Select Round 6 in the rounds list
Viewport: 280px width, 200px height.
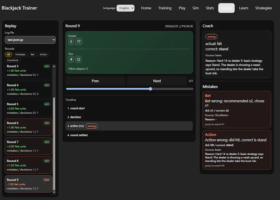[x=28, y=127]
